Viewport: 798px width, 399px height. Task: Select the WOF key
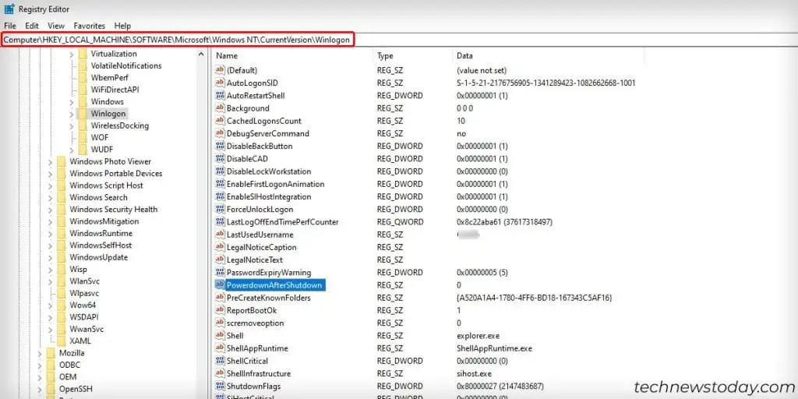(99, 137)
